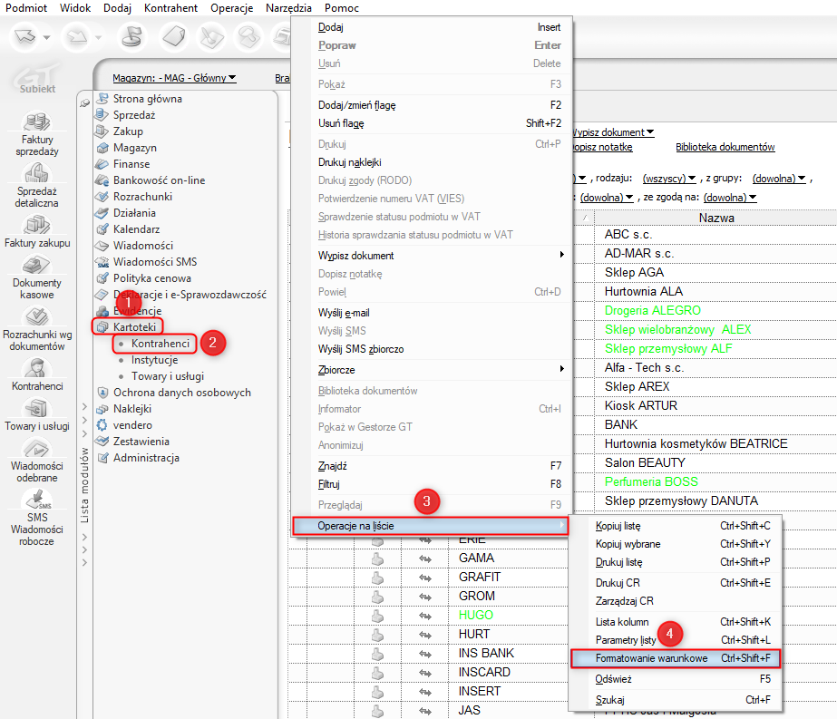This screenshot has height=719, width=837.
Task: Select Formatowanie warunkowe menu entry
Action: 651,657
